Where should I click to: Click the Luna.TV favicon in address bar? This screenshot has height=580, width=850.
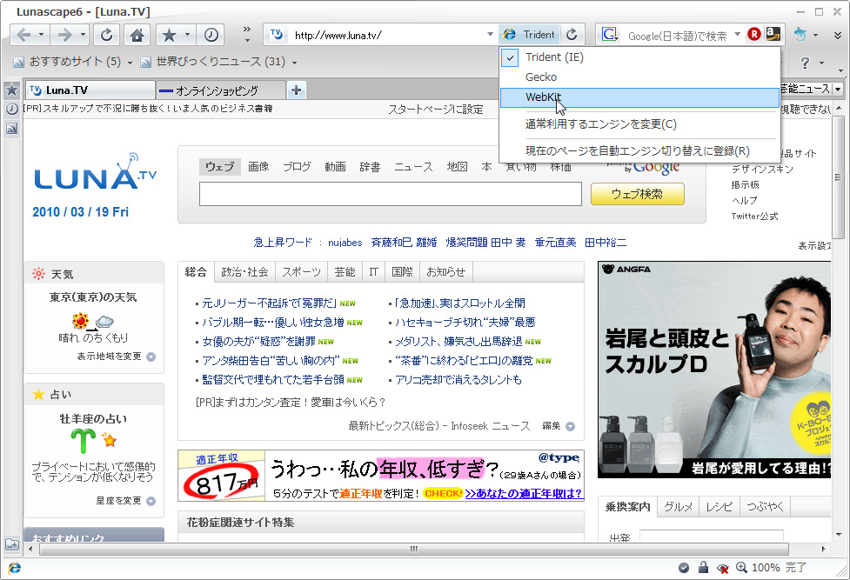(x=277, y=35)
